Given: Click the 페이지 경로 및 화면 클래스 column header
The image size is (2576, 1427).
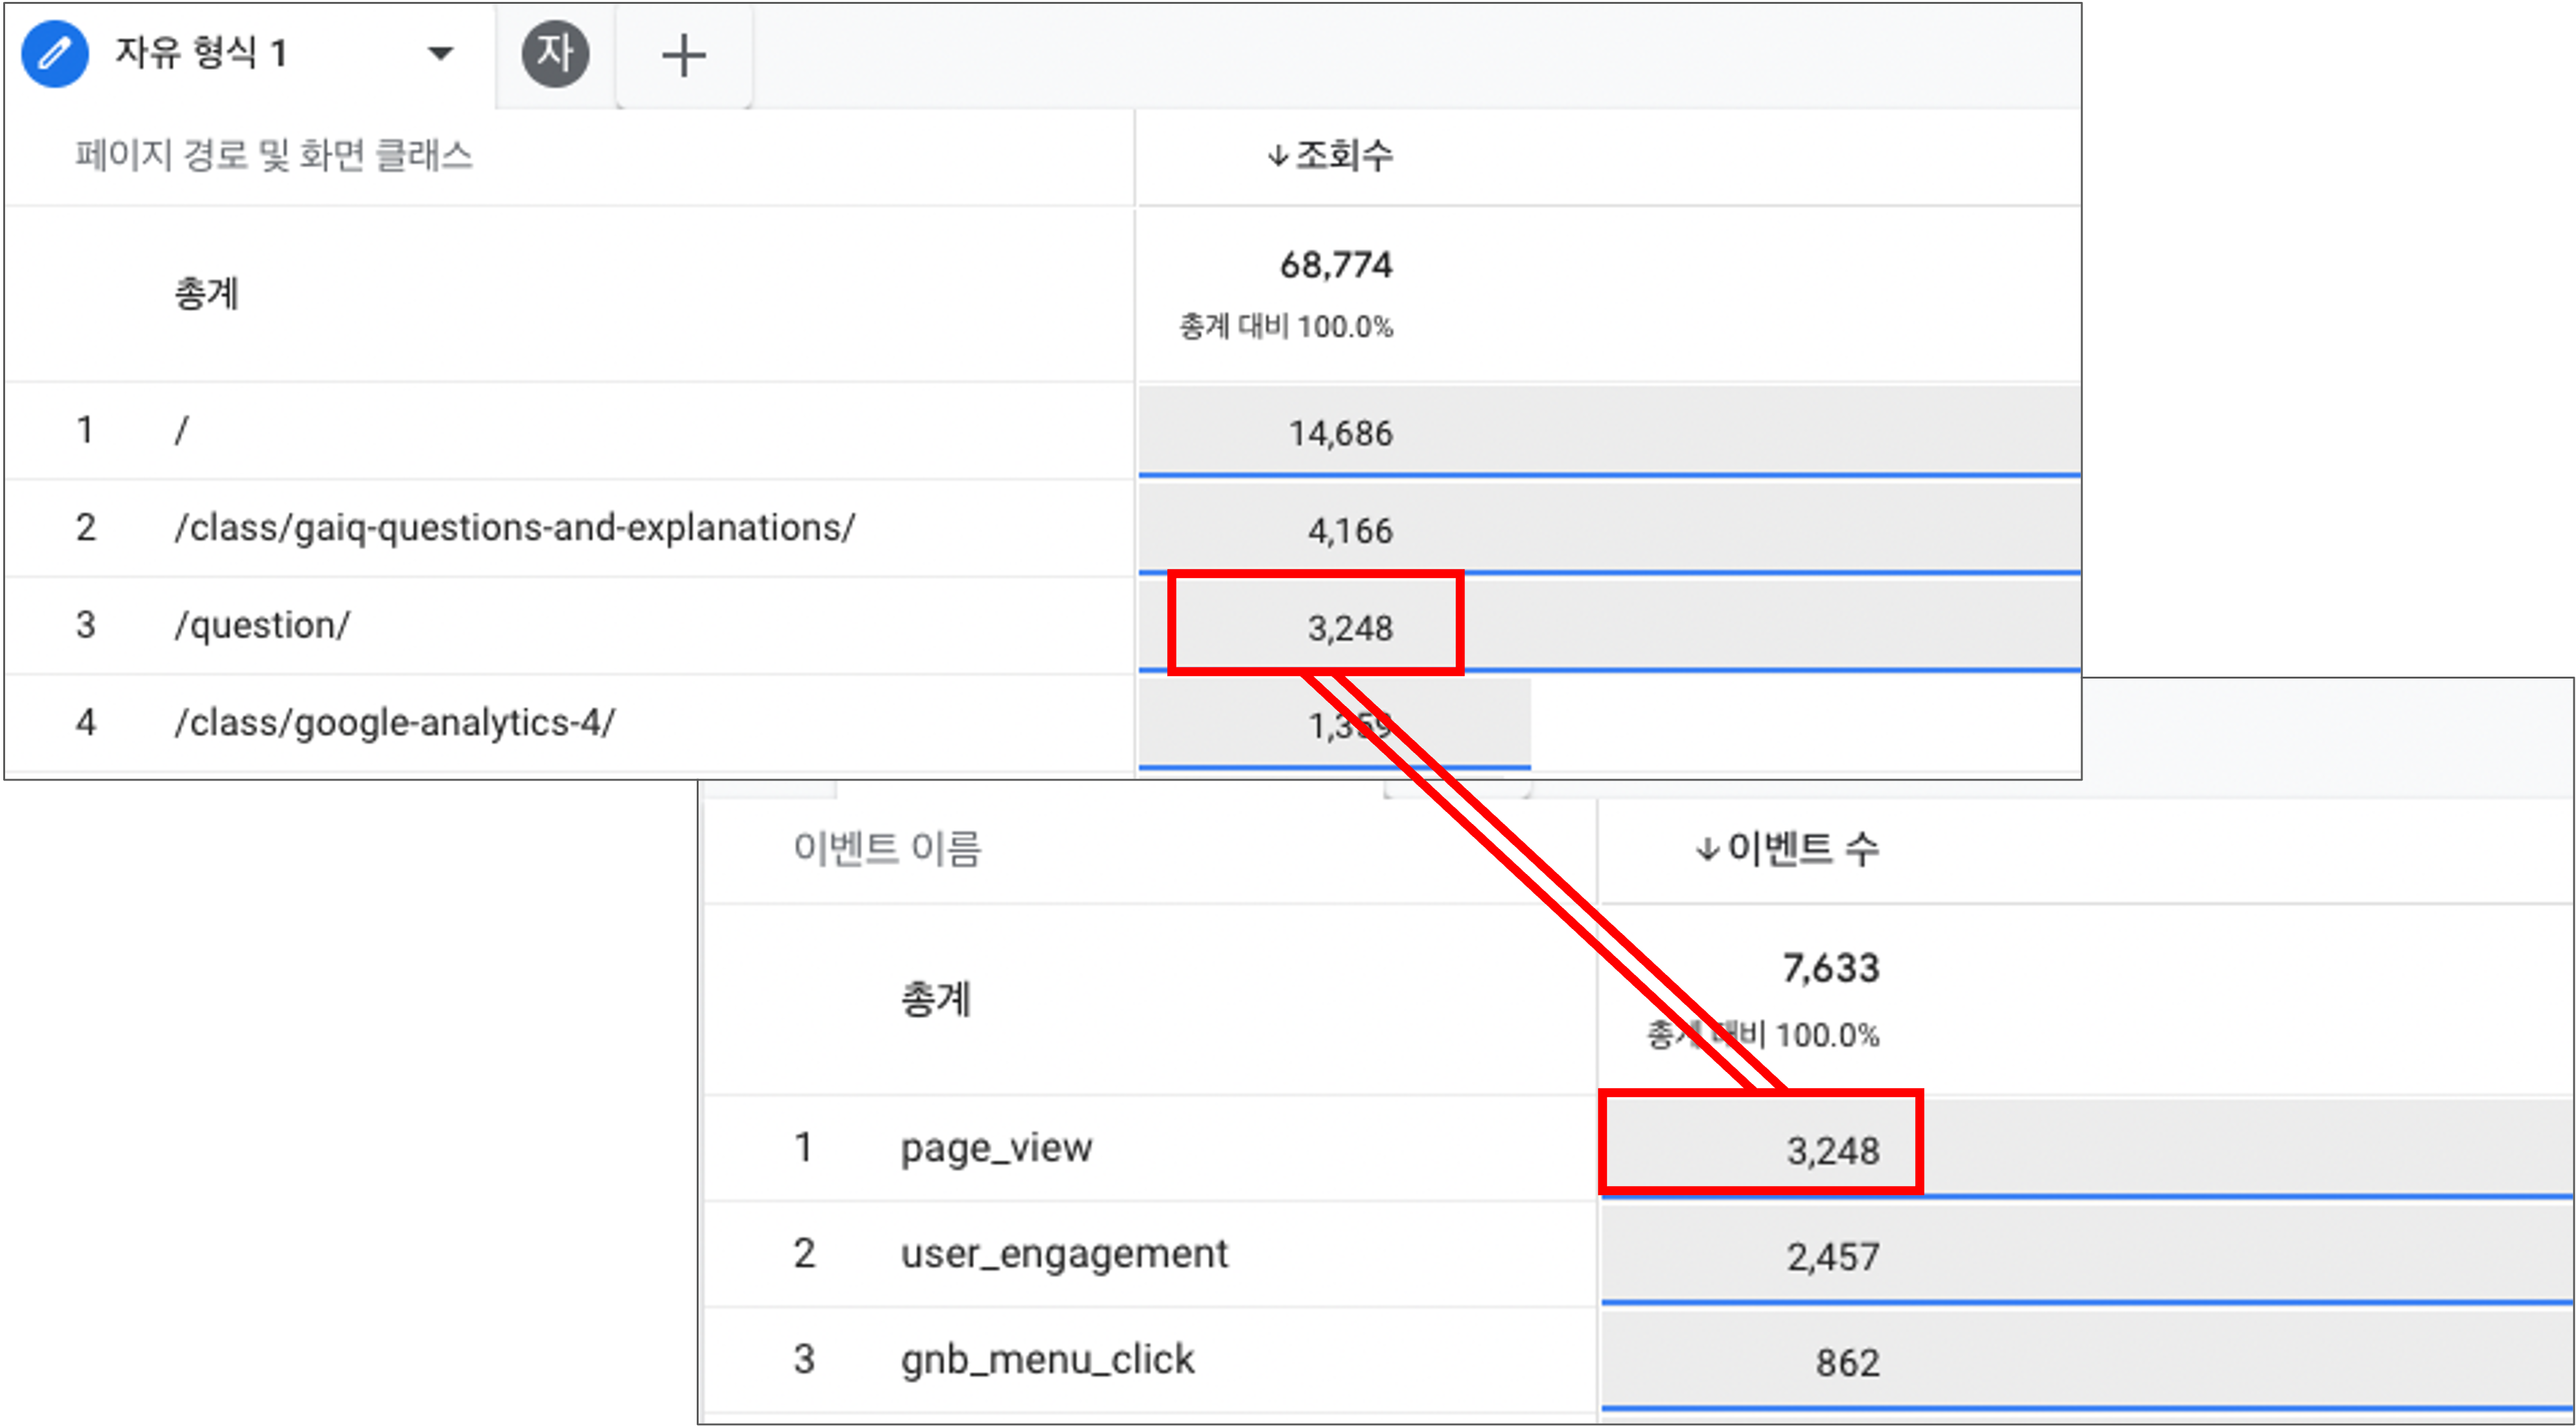Looking at the screenshot, I should (274, 155).
